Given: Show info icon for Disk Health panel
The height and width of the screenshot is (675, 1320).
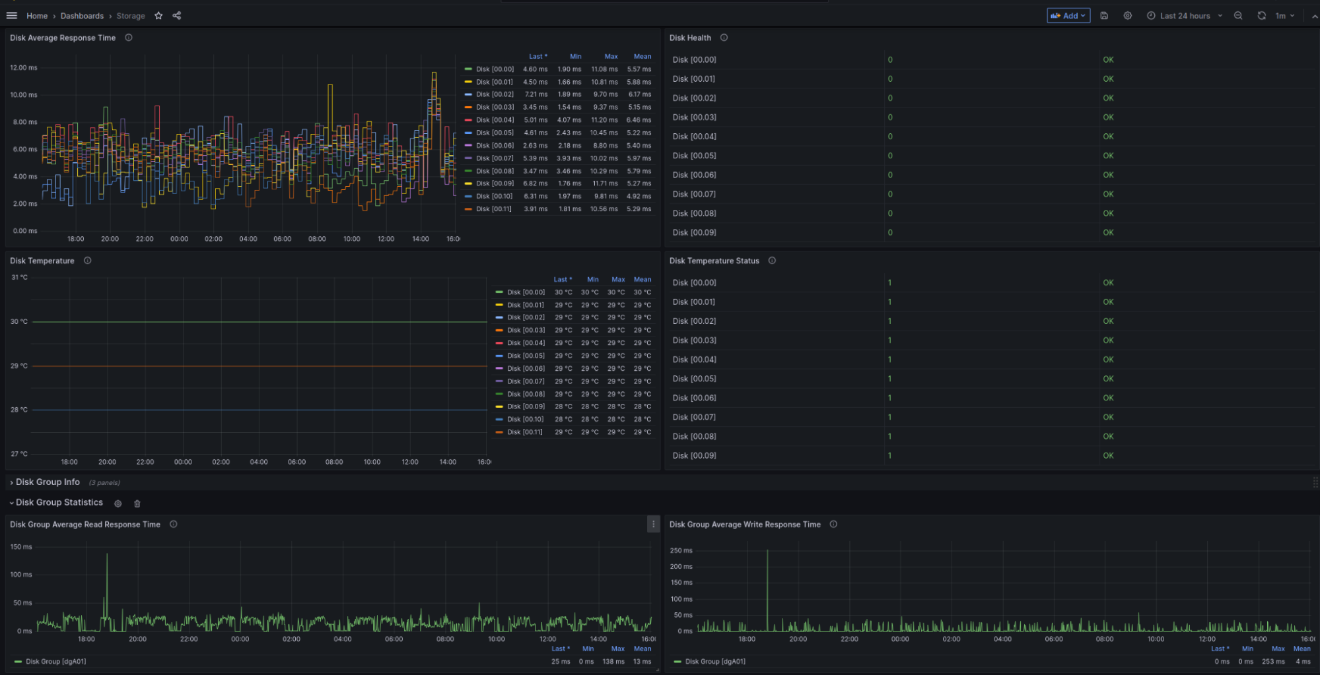Looking at the screenshot, I should [724, 38].
